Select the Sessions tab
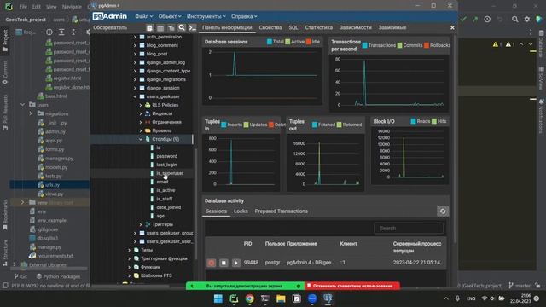Image resolution: width=546 pixels, height=307 pixels. pos(216,211)
